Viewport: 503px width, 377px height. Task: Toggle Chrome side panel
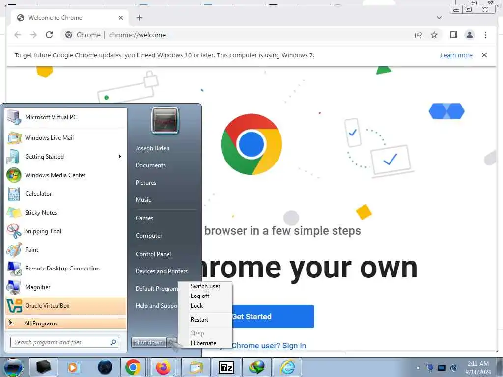pos(453,35)
